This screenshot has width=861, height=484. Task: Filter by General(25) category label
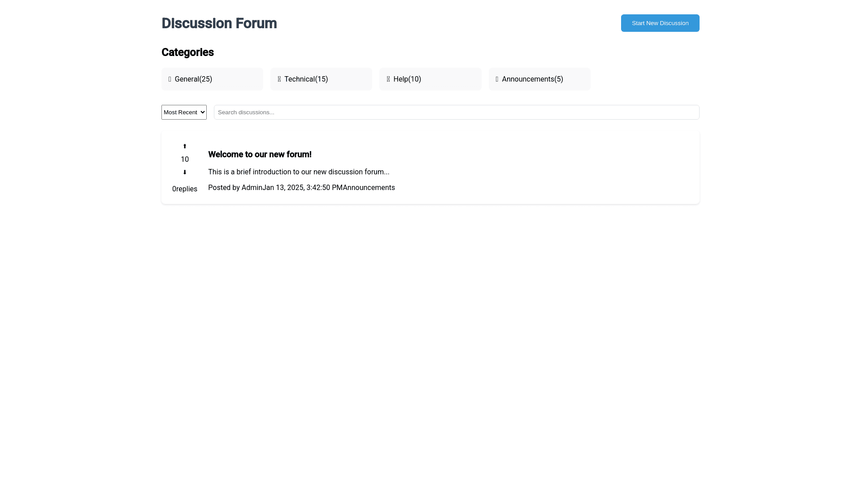[x=193, y=79]
